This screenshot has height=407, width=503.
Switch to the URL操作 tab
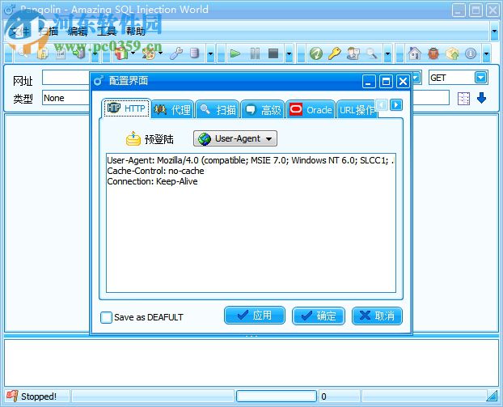357,109
